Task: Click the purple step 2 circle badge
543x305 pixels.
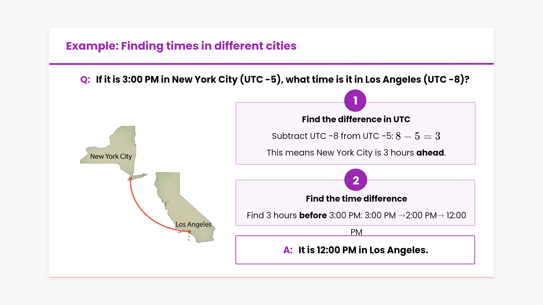Action: 355,180
